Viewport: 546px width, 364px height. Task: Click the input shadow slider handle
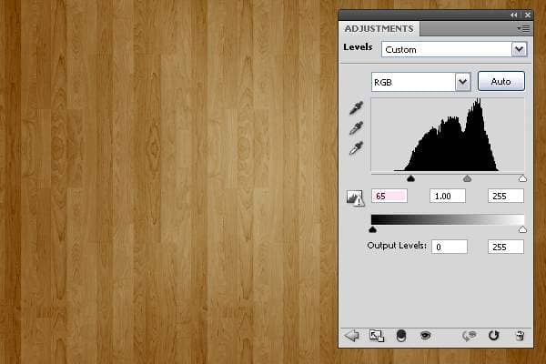(x=411, y=178)
